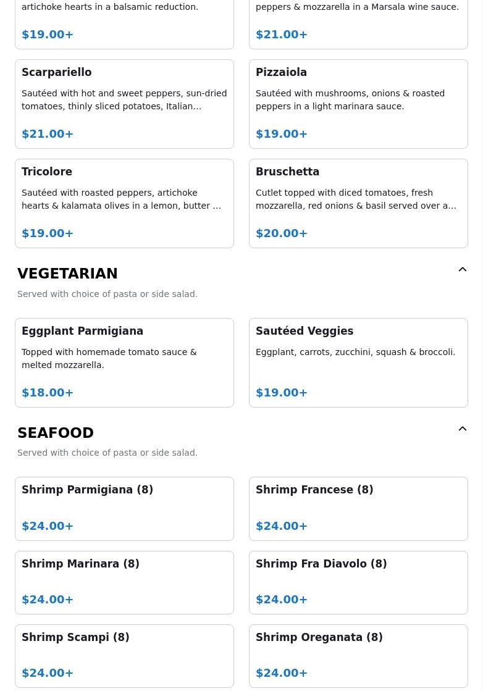Click the $20.00+ Bruschetta price
This screenshot has height=691, width=483.
point(282,233)
